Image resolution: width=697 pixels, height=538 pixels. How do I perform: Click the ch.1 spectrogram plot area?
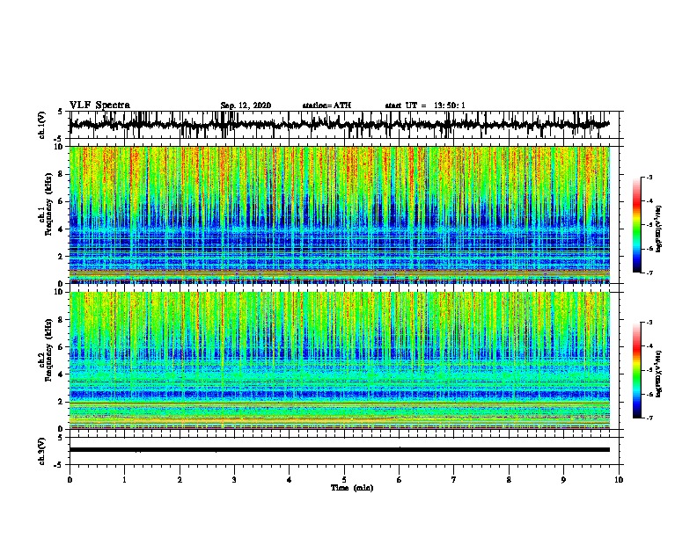point(340,214)
